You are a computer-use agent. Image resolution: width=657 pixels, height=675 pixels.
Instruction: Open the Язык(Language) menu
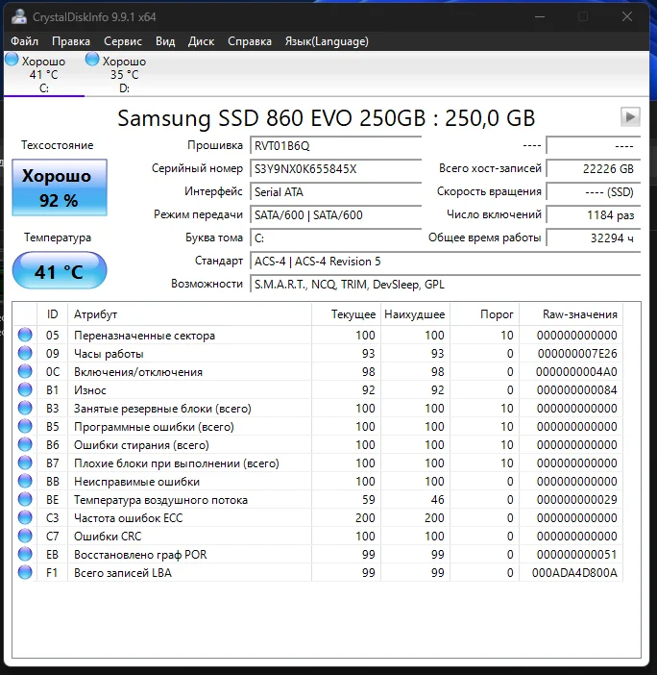[327, 41]
